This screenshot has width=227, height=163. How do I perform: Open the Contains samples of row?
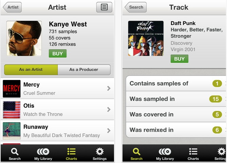point(176,83)
